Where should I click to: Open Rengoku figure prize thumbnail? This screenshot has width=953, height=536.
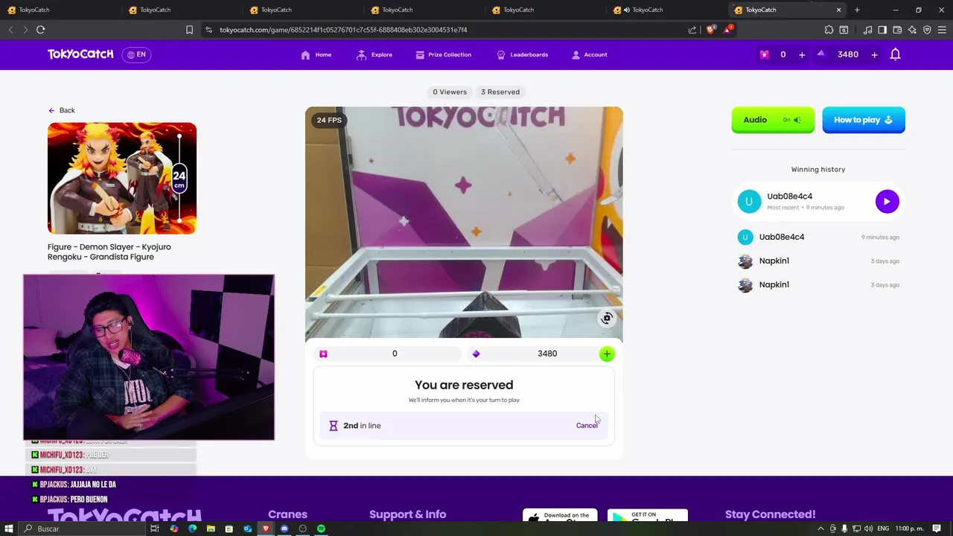pyautogui.click(x=122, y=179)
